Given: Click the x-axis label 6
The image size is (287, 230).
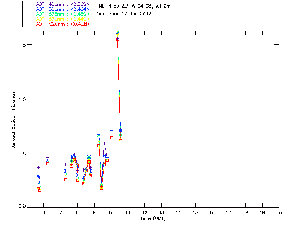Looking at the screenshot, I should [44, 212].
